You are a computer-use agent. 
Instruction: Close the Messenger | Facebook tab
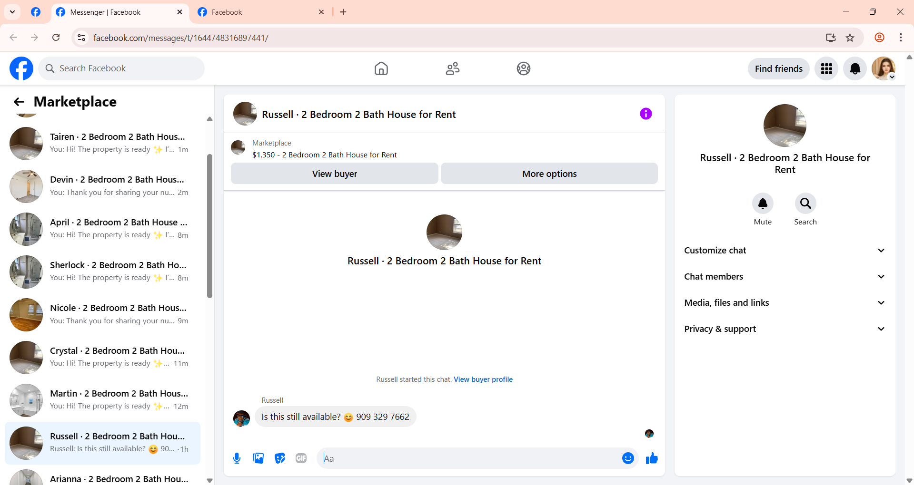(179, 12)
